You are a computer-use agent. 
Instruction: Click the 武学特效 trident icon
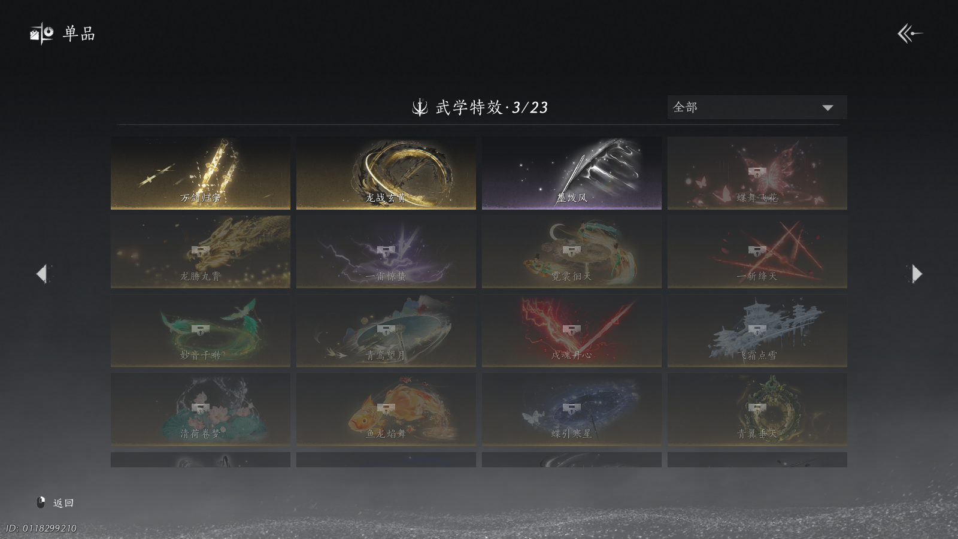pyautogui.click(x=420, y=107)
